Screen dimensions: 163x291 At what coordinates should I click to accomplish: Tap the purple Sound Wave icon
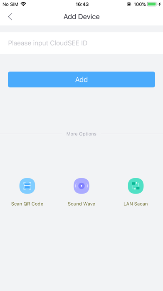coord(81,186)
